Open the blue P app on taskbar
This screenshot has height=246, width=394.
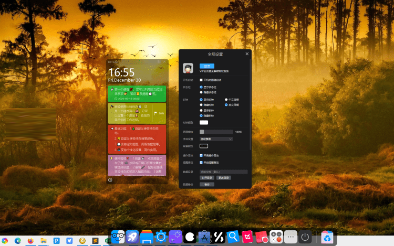[x=57, y=241]
